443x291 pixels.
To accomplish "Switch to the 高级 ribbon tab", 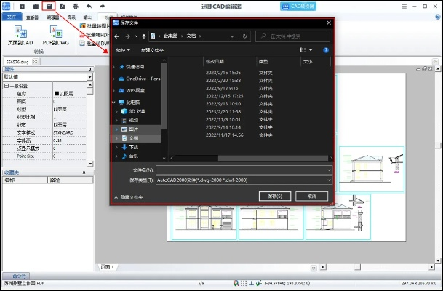I will [71, 16].
